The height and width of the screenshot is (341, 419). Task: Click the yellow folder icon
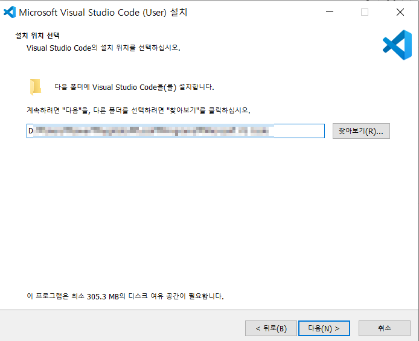click(x=35, y=87)
